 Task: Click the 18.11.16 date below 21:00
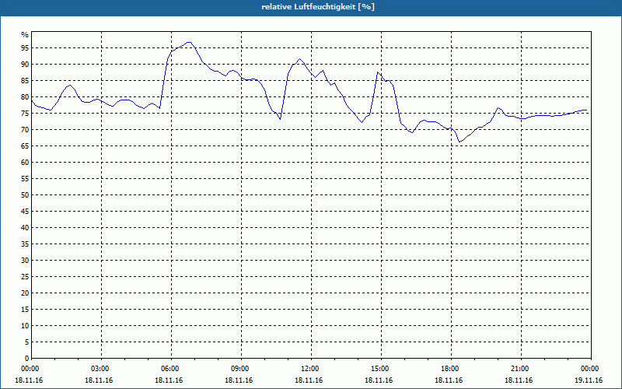(x=519, y=380)
